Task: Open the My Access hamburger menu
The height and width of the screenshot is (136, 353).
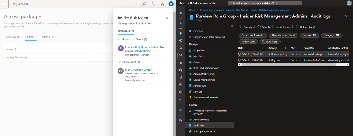Action: (x=4, y=4)
